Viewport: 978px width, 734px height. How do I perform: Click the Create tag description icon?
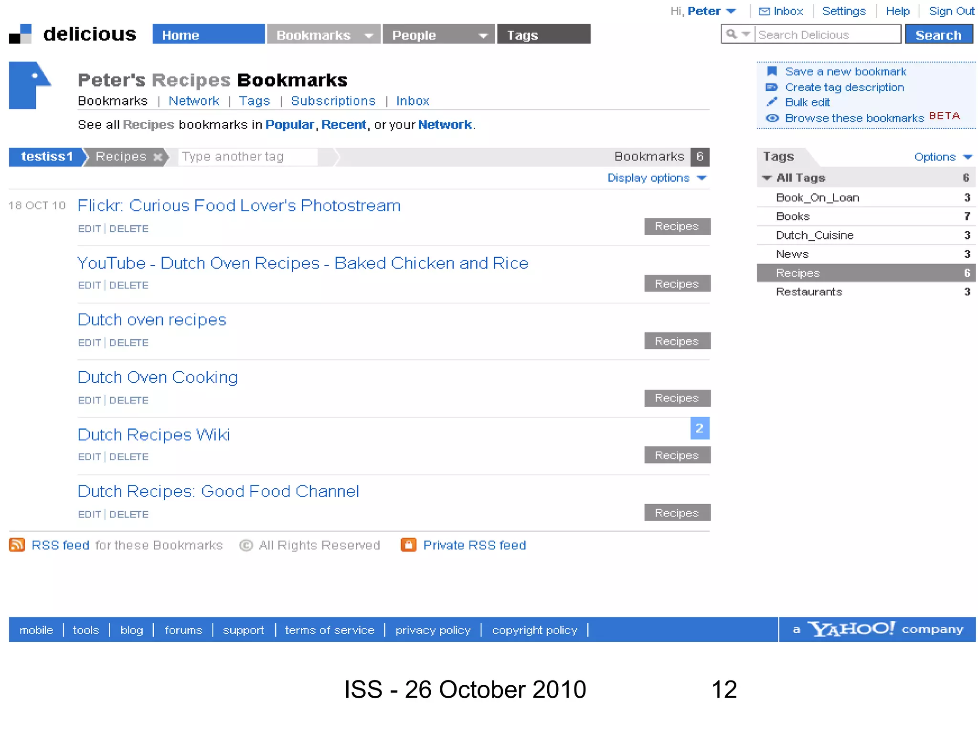pos(772,87)
